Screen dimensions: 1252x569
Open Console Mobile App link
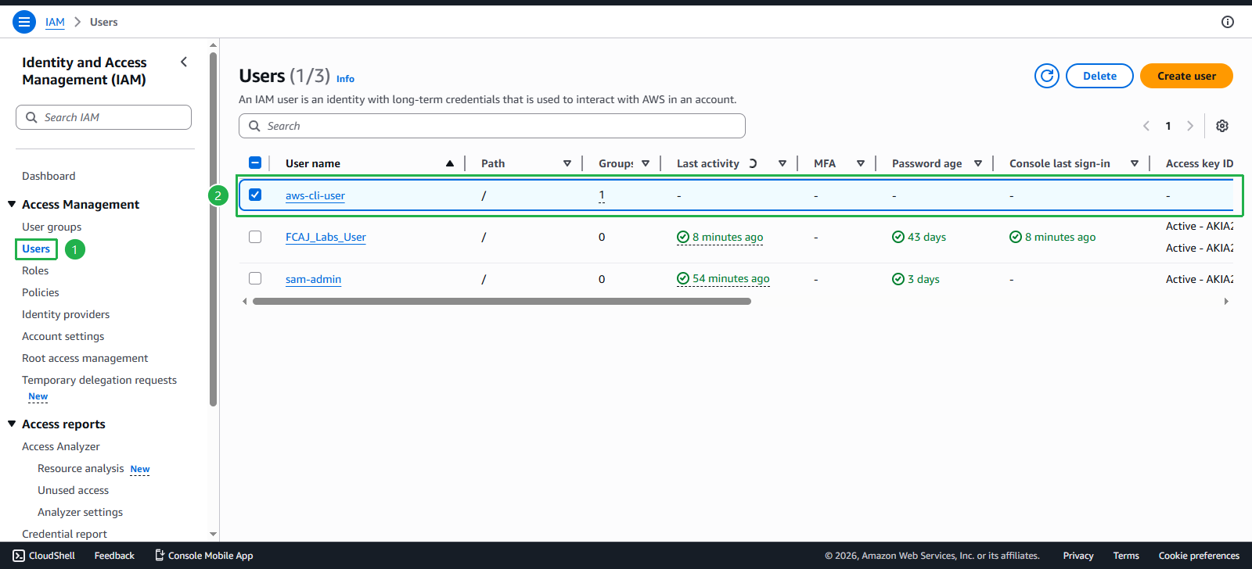click(203, 556)
